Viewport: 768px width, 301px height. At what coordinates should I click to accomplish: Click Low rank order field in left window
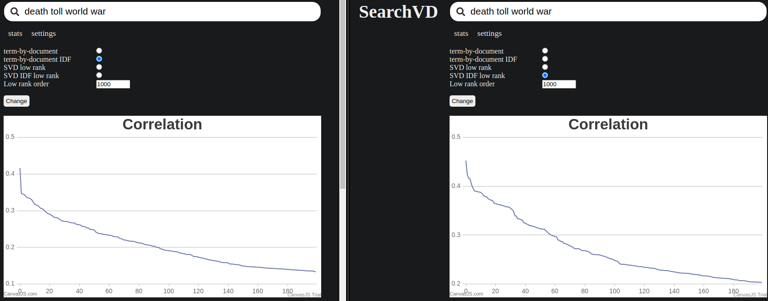[x=113, y=84]
